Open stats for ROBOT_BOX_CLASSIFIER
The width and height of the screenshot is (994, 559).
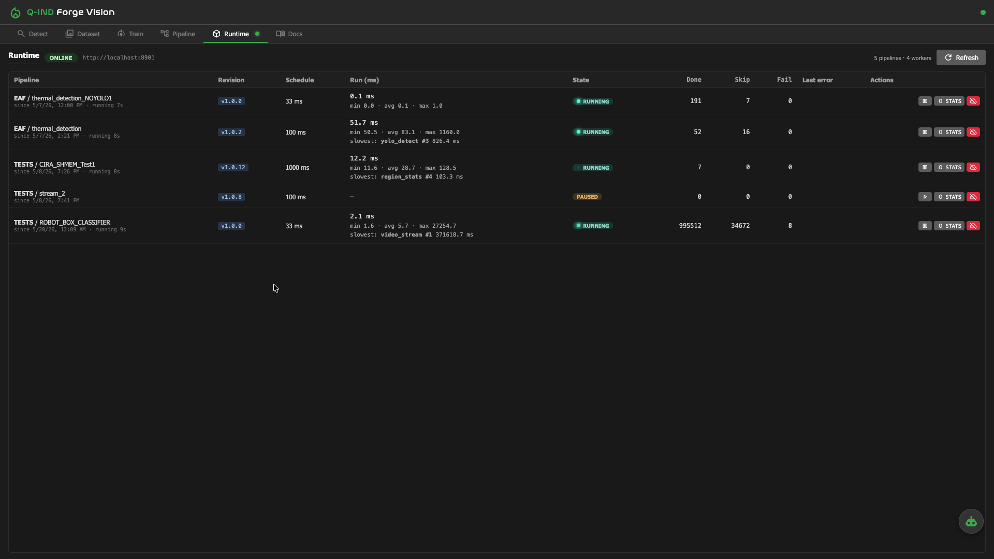[x=949, y=226]
